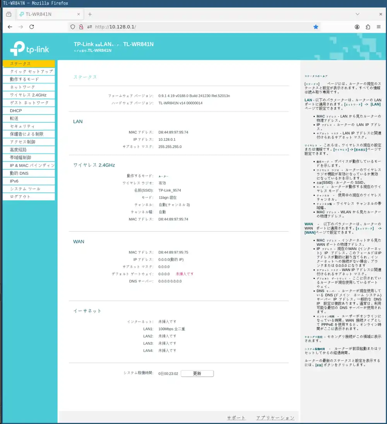Screen dimensions: 387x424
Task: Open アクセス制御 in the sidebar
Action: [x=29, y=142]
